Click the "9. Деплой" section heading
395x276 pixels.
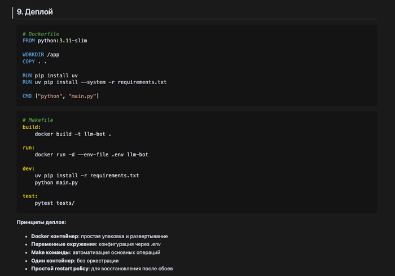pyautogui.click(x=35, y=12)
